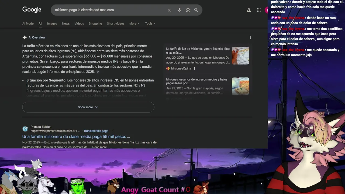This screenshot has height=194, width=345.
Task: Click the MisionesOpina favicon
Action: (x=168, y=68)
